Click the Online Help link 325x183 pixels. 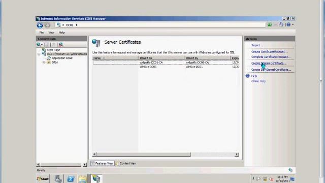(x=258, y=81)
